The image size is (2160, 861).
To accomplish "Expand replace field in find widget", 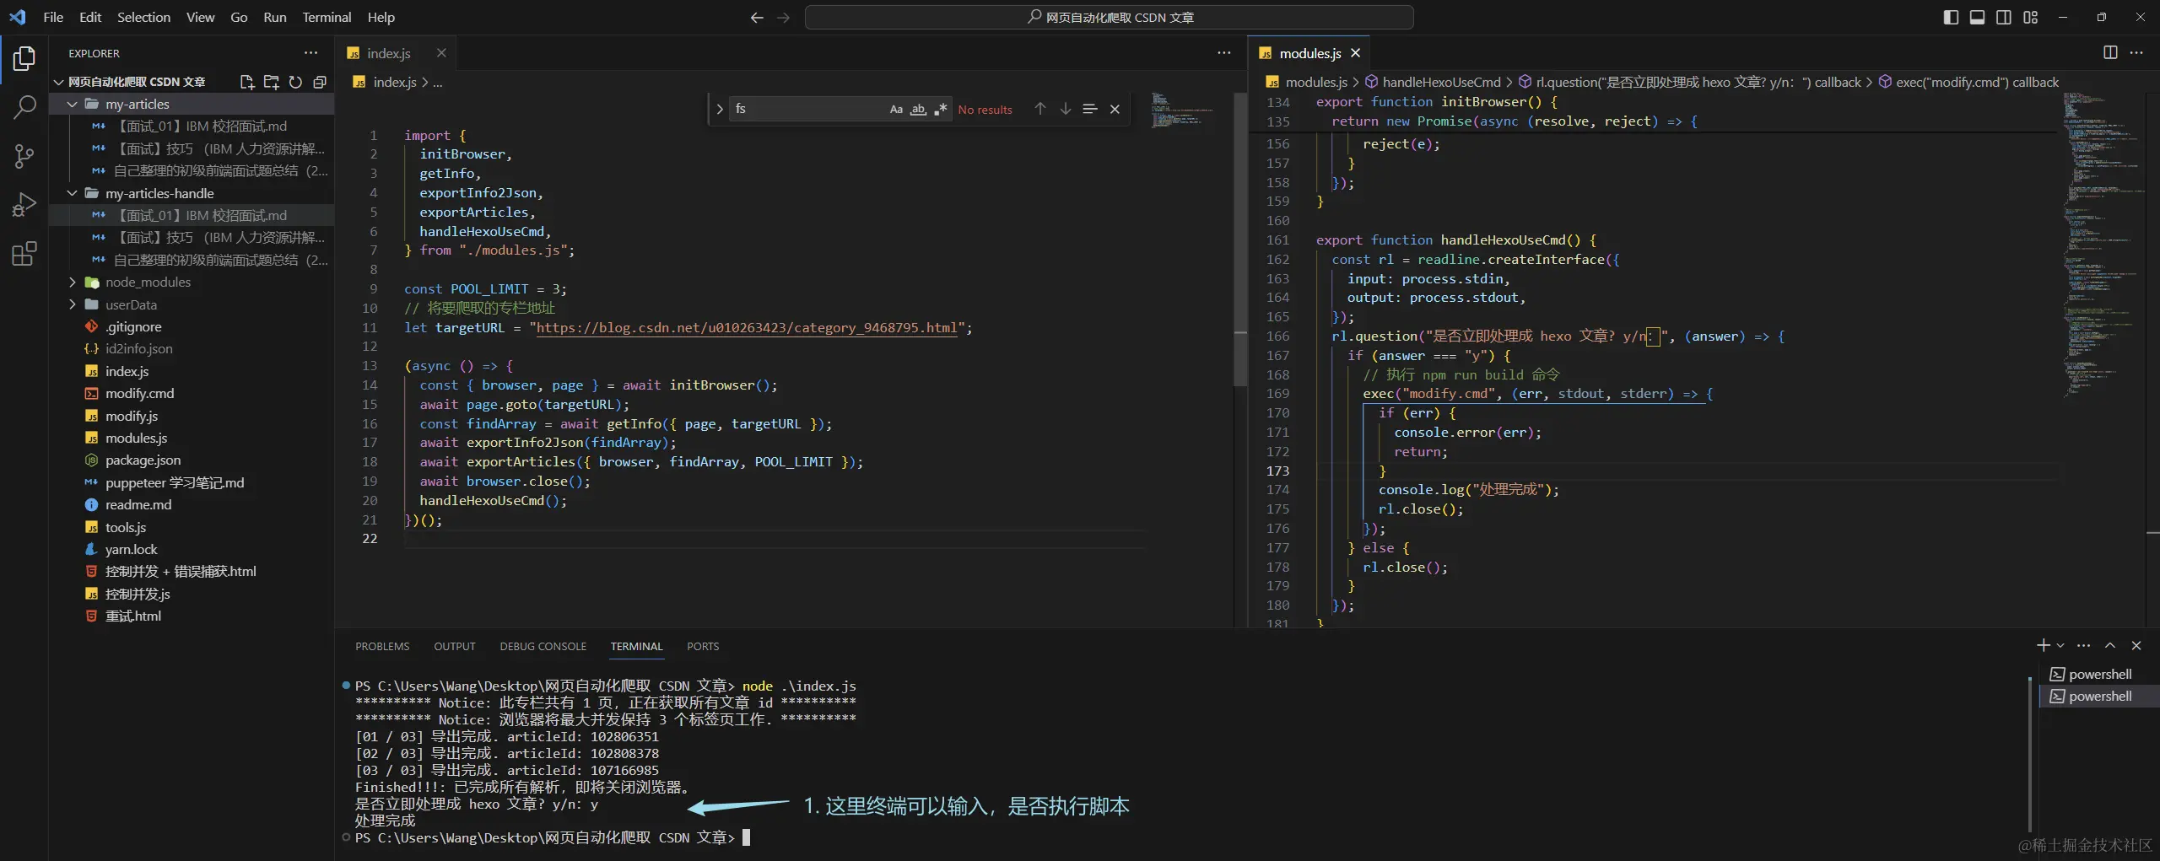I will 720,109.
